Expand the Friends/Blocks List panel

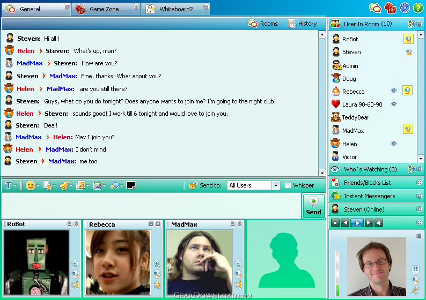pos(419,183)
